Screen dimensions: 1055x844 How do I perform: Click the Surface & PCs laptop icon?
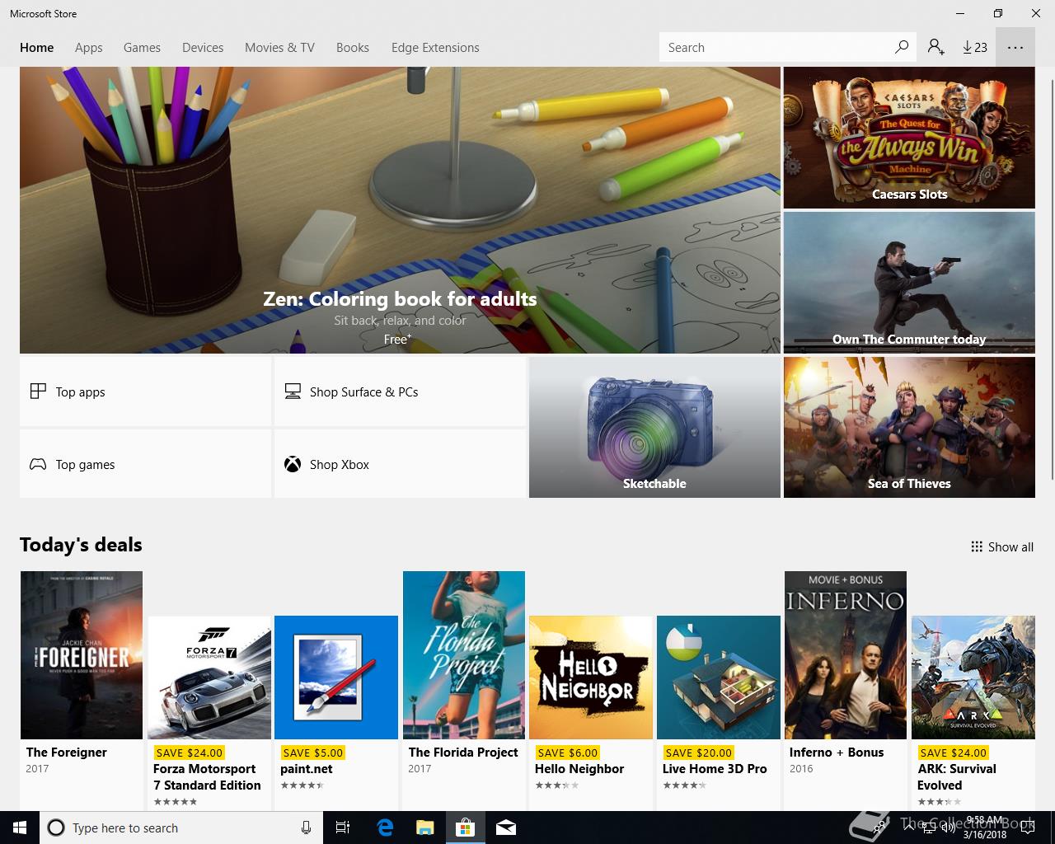(x=293, y=392)
